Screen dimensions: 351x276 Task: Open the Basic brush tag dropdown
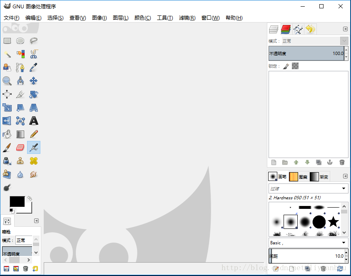308,243
